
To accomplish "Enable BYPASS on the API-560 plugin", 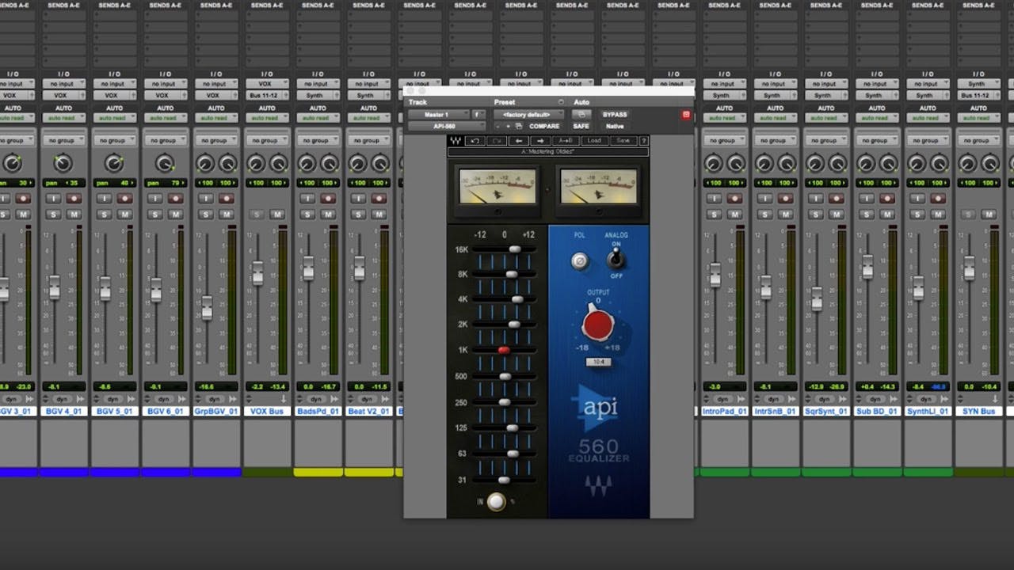I will click(616, 114).
